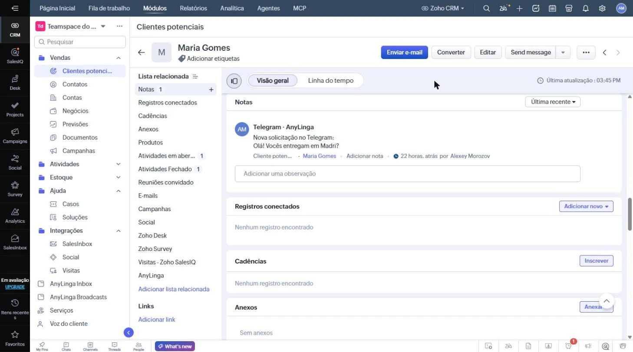Image resolution: width=633 pixels, height=352 pixels.
Task: Open Negócios in sidebar
Action: click(x=75, y=111)
